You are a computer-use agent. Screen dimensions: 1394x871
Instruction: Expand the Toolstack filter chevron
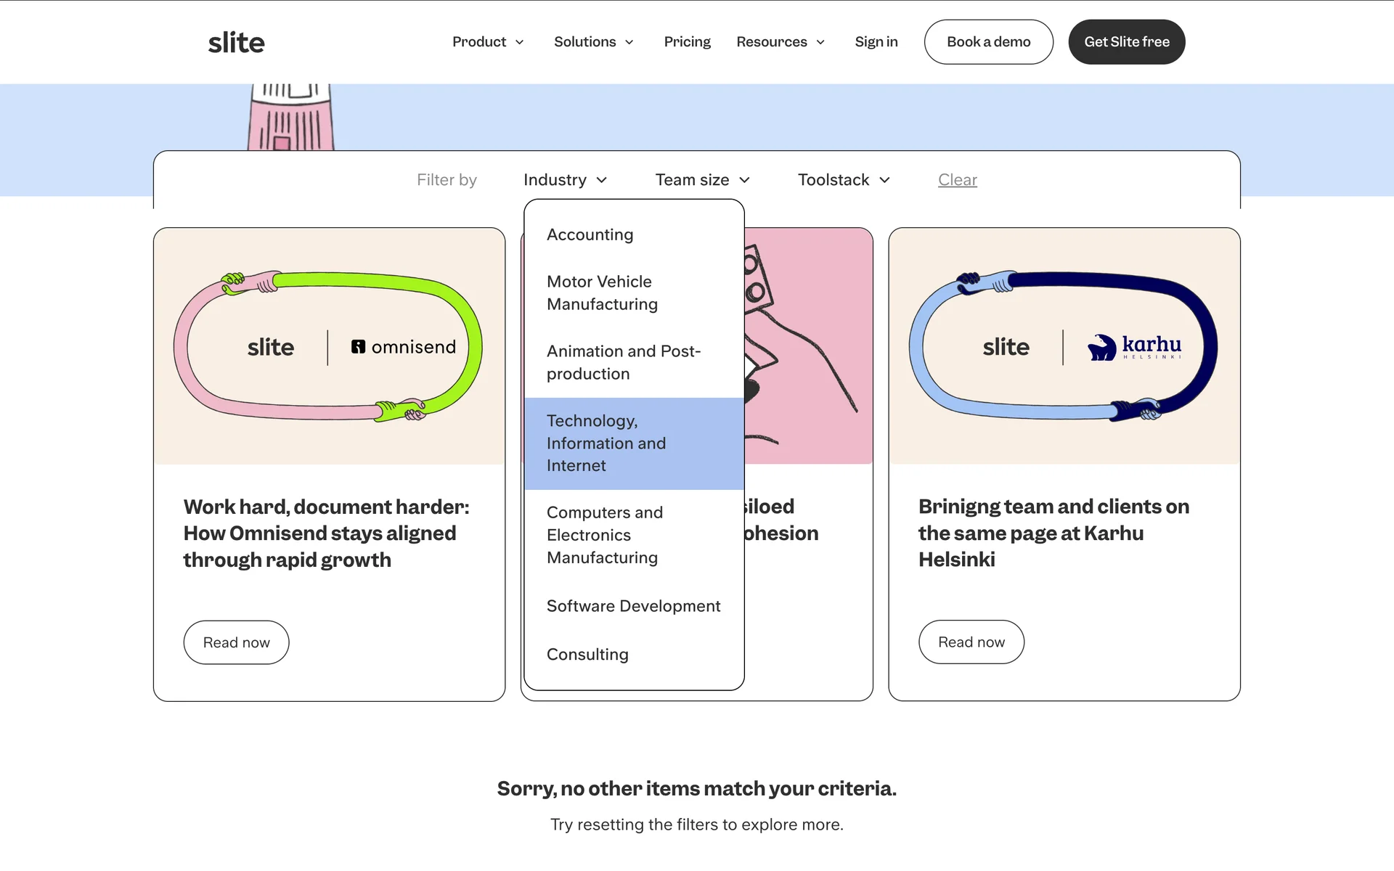pos(884,180)
